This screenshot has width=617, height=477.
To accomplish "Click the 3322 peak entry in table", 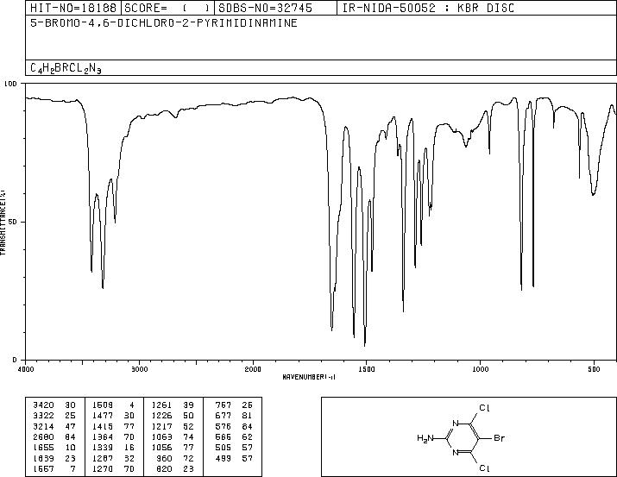I will [54, 416].
